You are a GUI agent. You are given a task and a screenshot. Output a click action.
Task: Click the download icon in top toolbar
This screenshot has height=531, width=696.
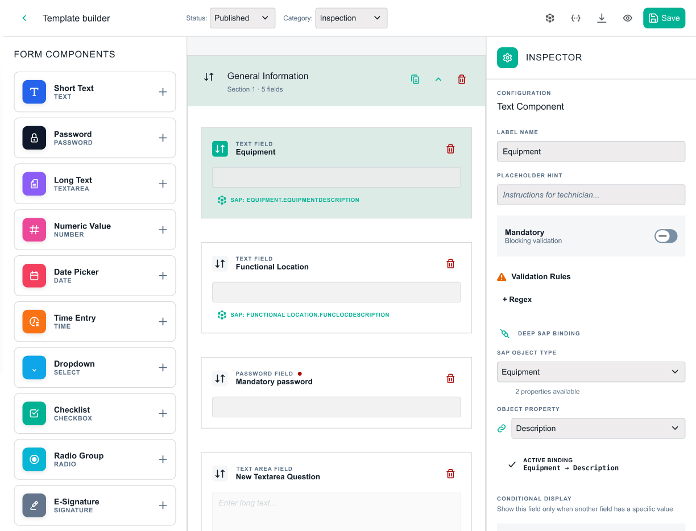pos(602,18)
